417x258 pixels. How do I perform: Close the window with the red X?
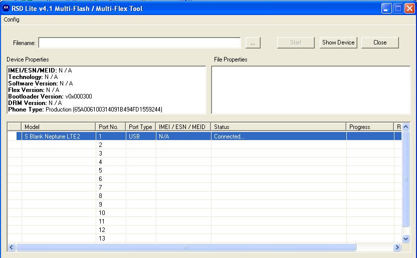click(409, 8)
